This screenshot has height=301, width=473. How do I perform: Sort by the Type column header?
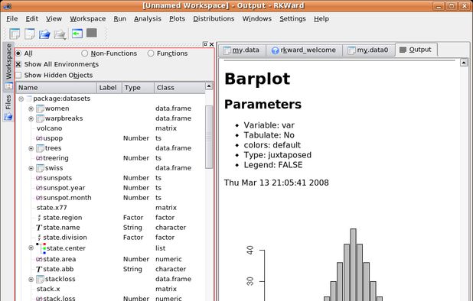(x=138, y=88)
